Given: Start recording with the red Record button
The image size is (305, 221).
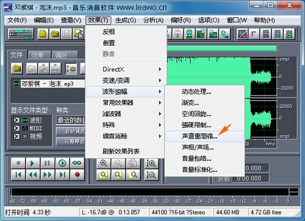Looking at the screenshot, I should point(77,175).
